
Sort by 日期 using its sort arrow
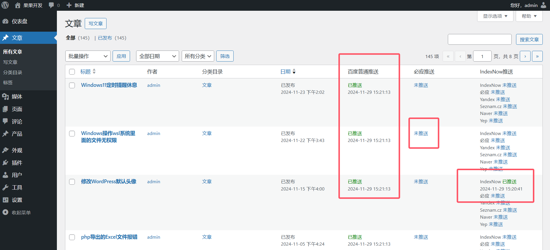click(x=294, y=71)
